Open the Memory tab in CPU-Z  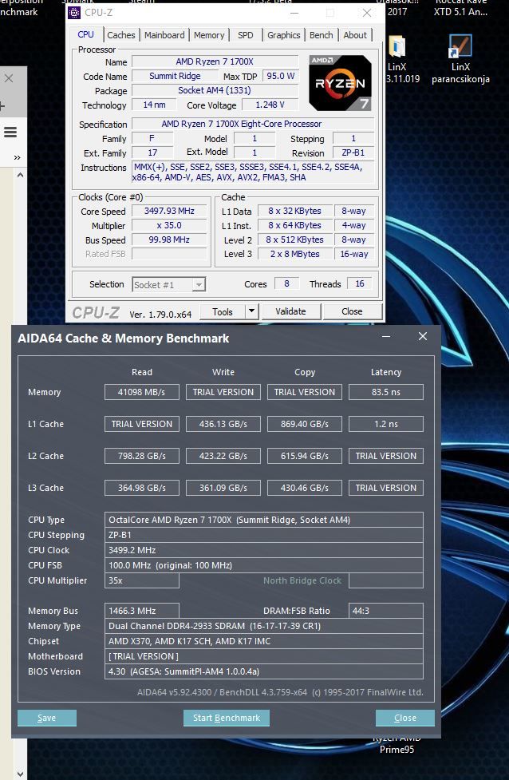click(209, 35)
